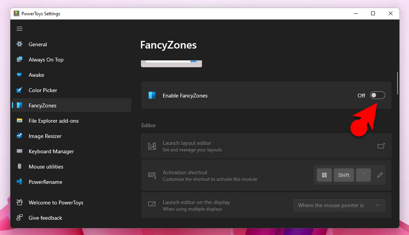The image size is (409, 235).
Task: Open Where the mouse pointer is dropdown
Action: coord(339,205)
